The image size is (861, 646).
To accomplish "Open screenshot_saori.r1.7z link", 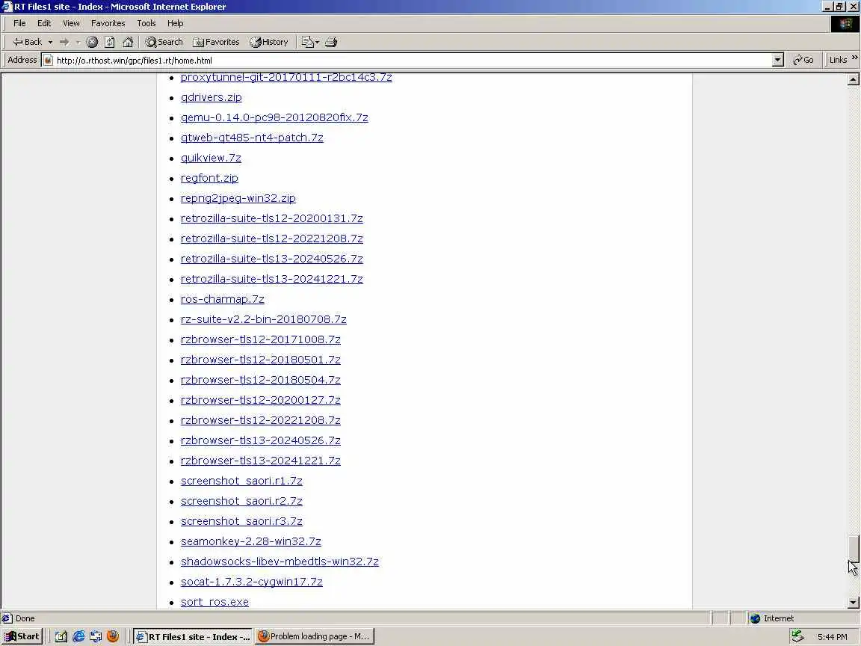I will pos(241,481).
